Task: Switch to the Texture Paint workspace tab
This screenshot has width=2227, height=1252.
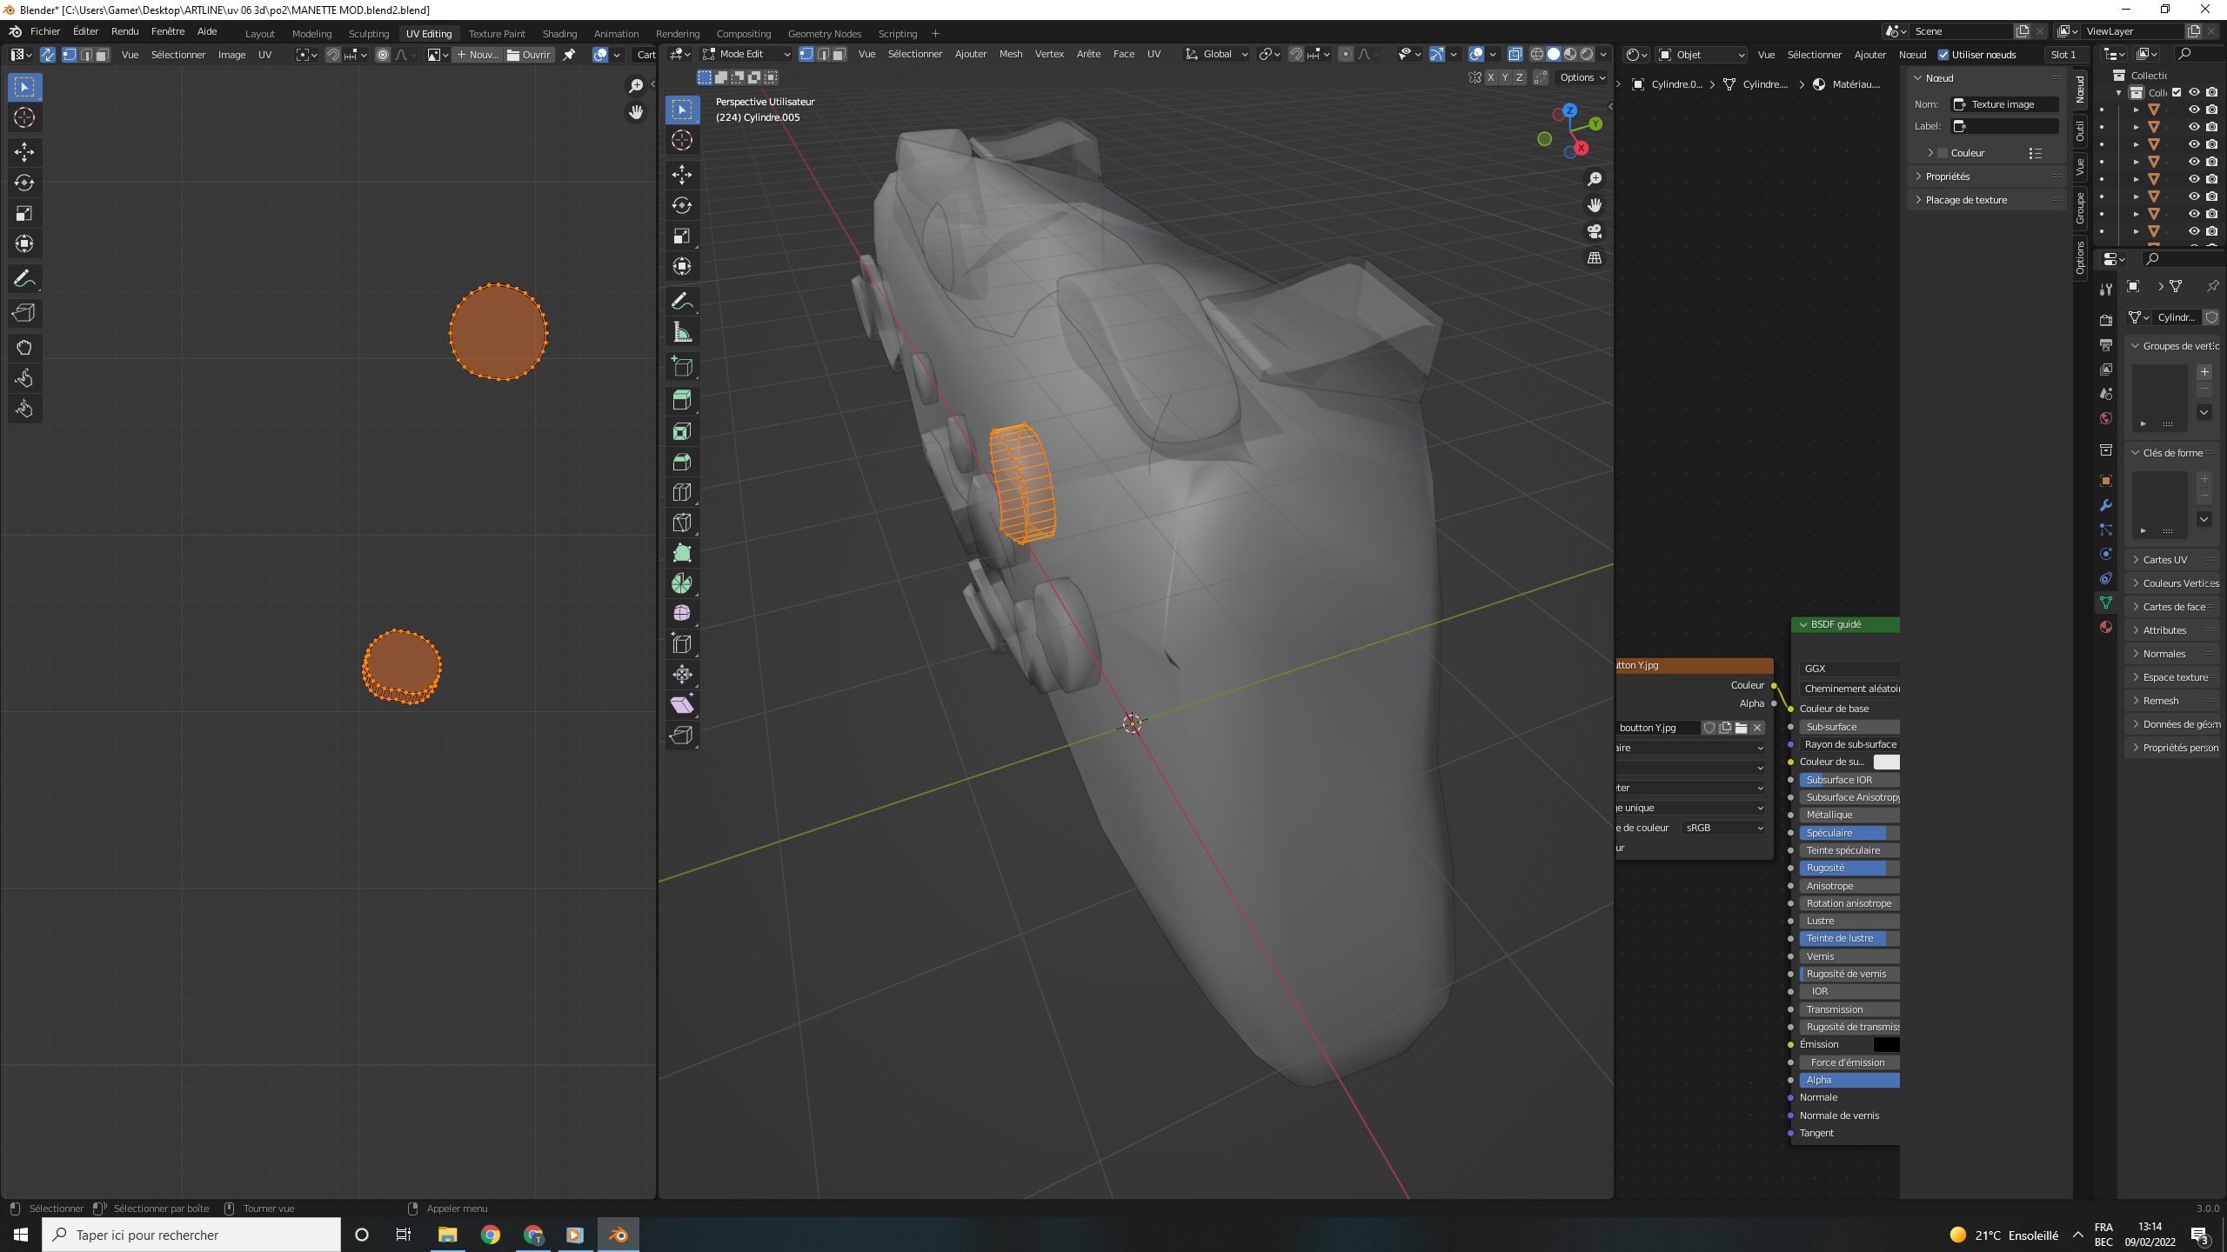Action: click(497, 34)
